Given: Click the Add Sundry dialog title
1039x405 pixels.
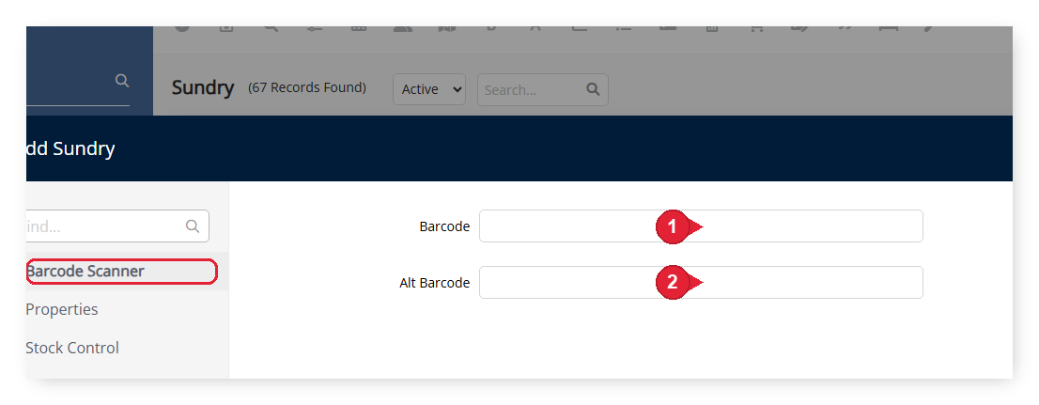Looking at the screenshot, I should (x=70, y=148).
